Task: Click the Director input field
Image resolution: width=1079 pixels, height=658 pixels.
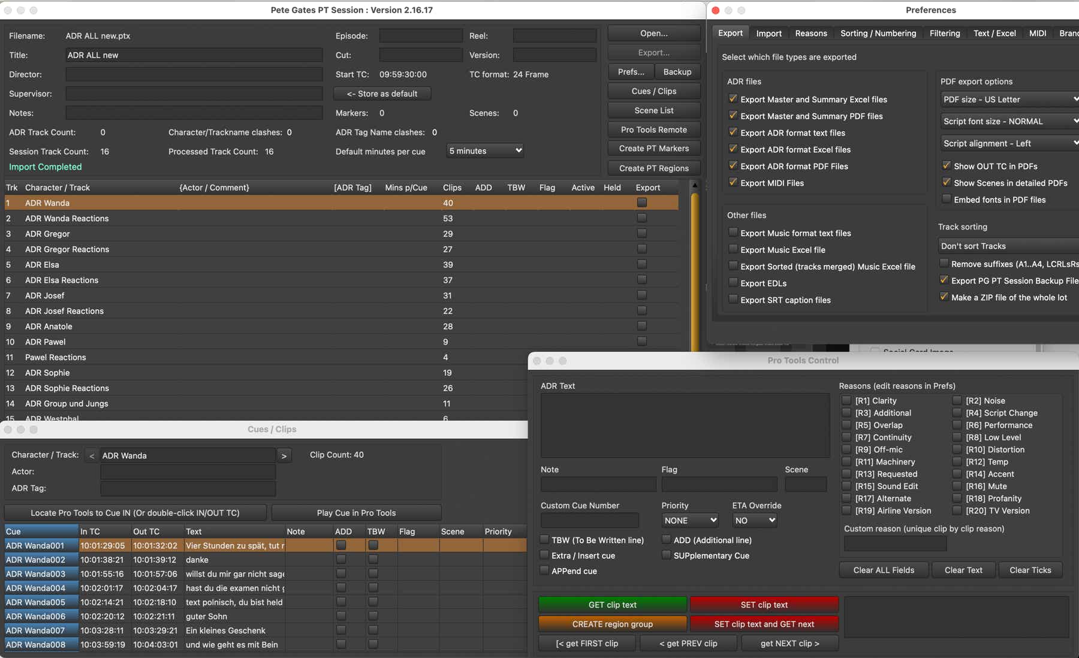Action: tap(194, 74)
